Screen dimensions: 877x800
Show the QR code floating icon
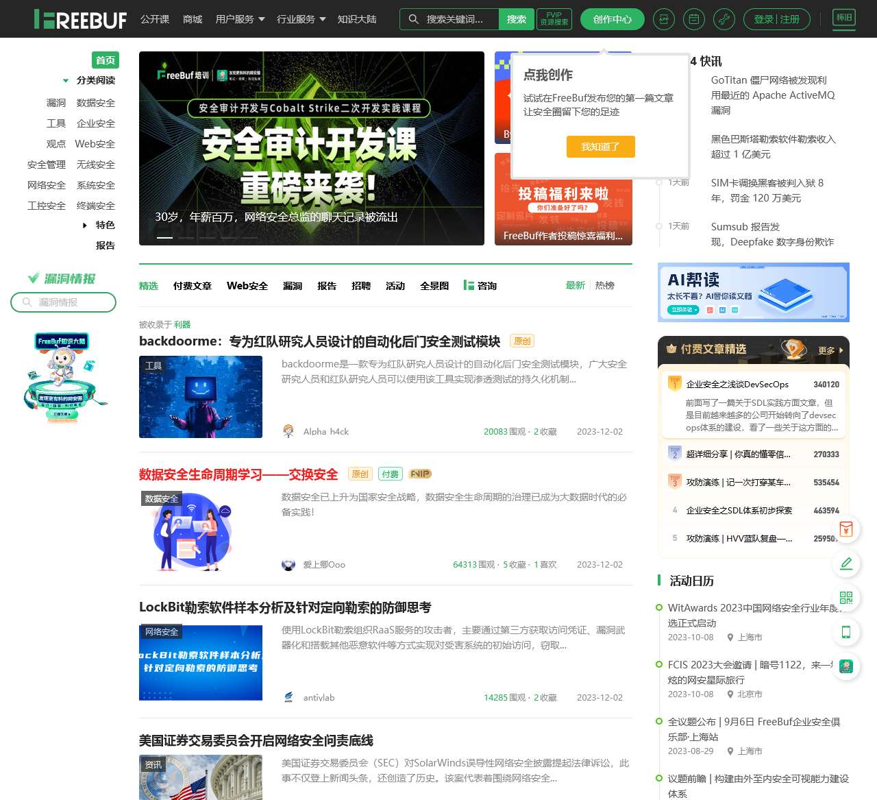(846, 598)
